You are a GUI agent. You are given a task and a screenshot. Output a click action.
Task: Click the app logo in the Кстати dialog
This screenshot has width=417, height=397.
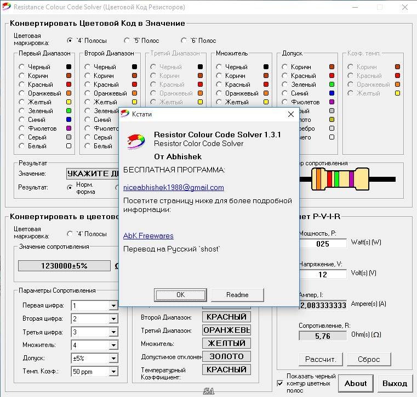coord(136,141)
